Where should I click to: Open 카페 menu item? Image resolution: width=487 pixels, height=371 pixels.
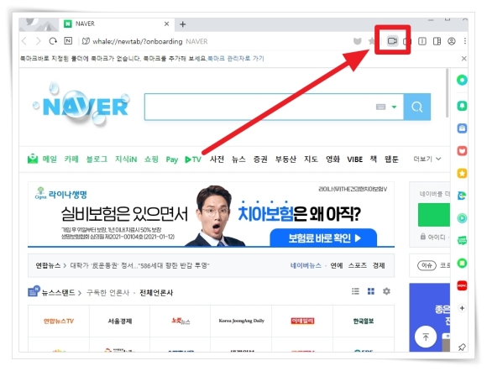pyautogui.click(x=71, y=159)
